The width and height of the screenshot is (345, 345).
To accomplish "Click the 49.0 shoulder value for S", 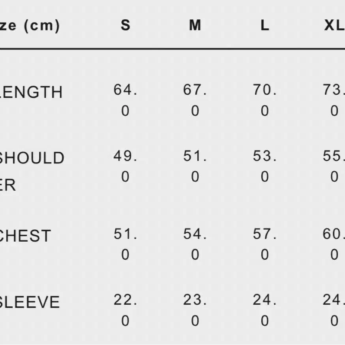I will coord(125,166).
